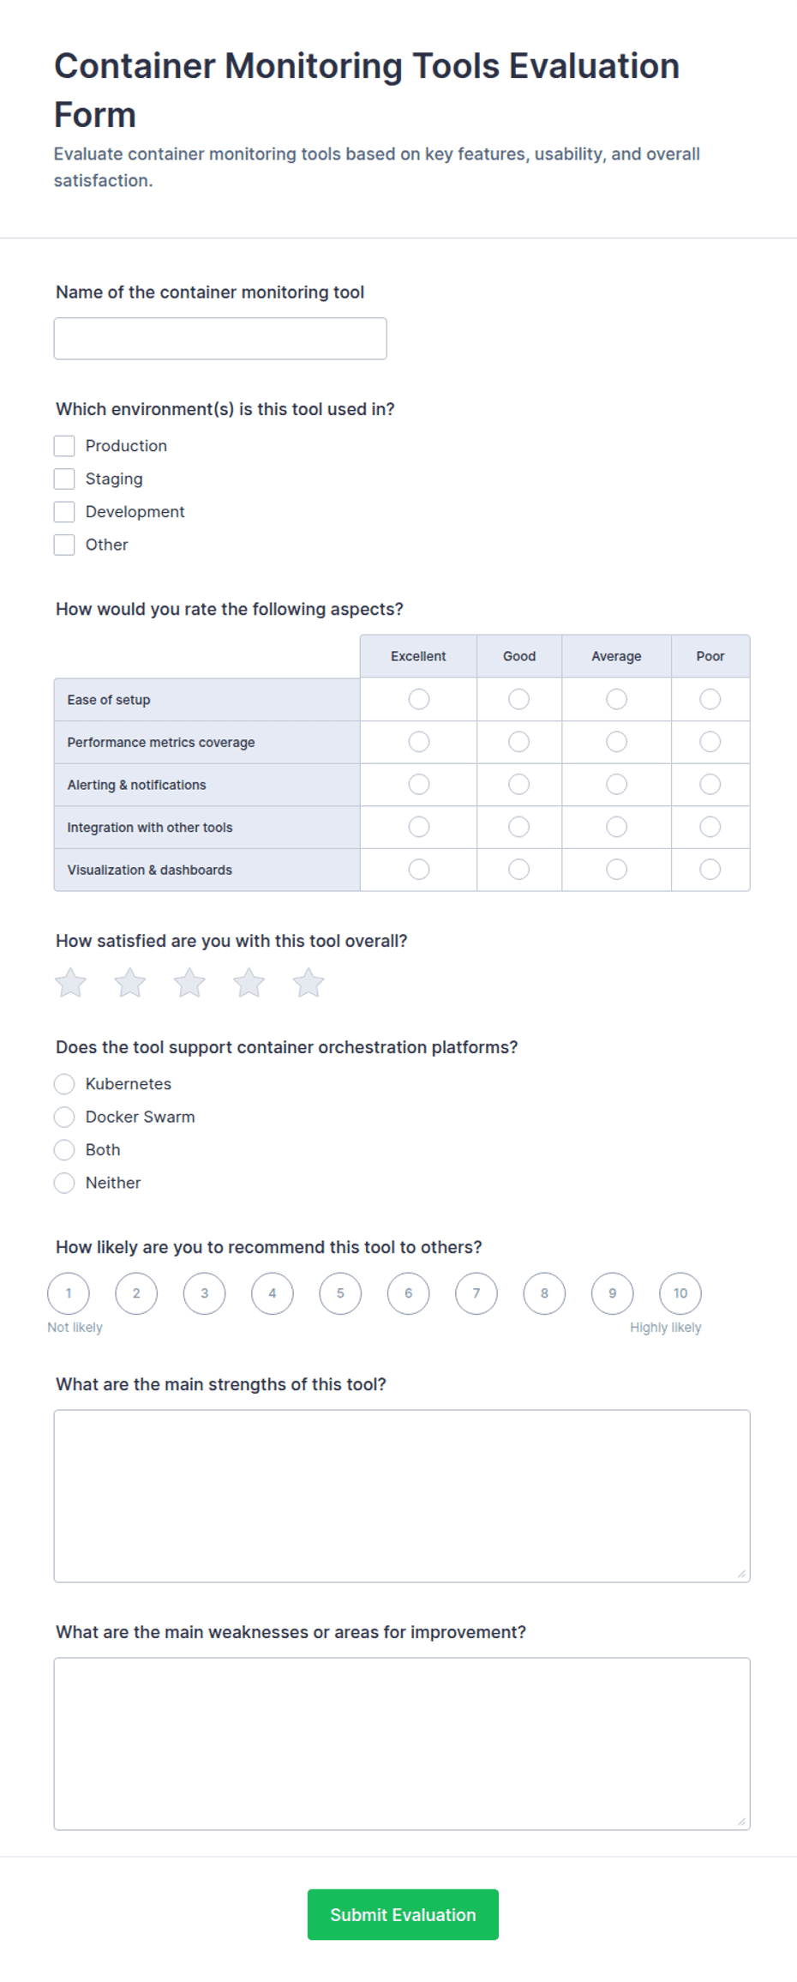Click the third satisfaction star

pyautogui.click(x=189, y=983)
